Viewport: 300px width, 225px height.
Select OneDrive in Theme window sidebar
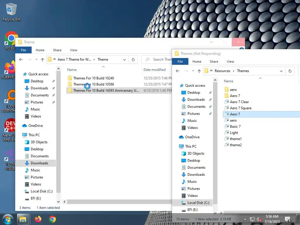(35, 126)
